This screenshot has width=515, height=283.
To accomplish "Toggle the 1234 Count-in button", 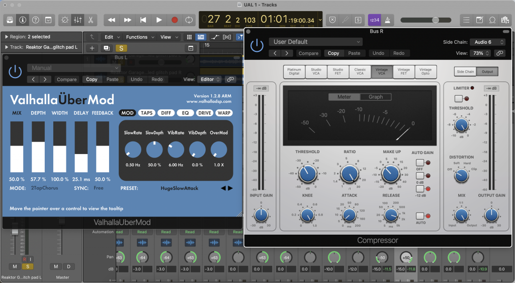I will 374,20.
